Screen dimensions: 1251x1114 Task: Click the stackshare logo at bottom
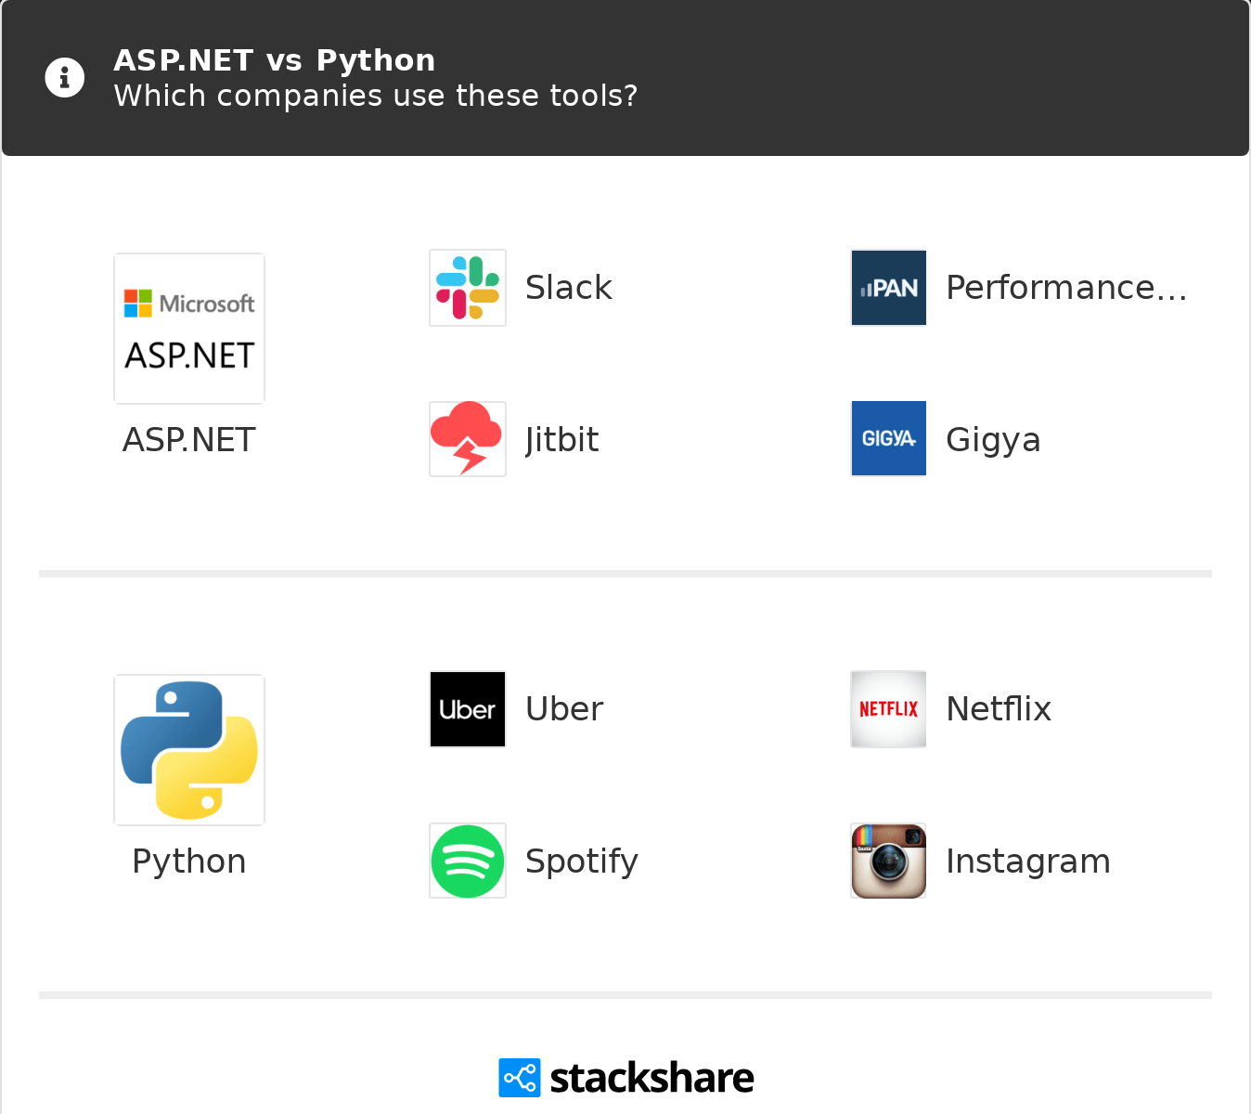coord(626,1078)
